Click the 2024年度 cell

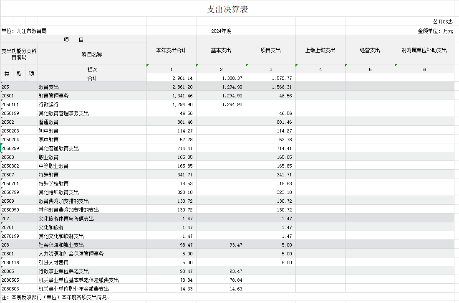pyautogui.click(x=221, y=31)
